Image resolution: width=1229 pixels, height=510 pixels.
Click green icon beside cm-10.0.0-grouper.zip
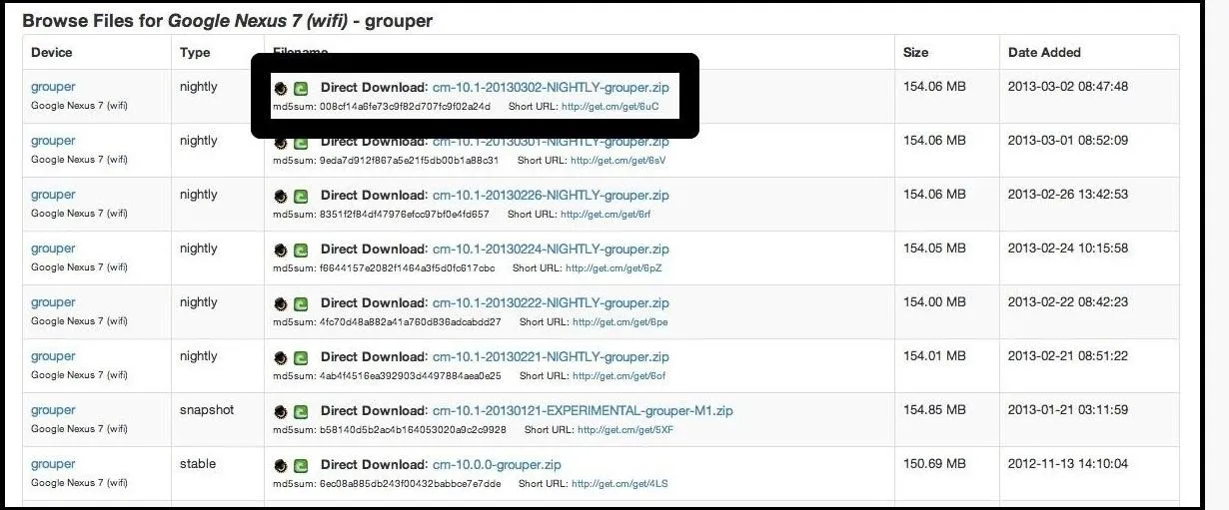point(301,465)
